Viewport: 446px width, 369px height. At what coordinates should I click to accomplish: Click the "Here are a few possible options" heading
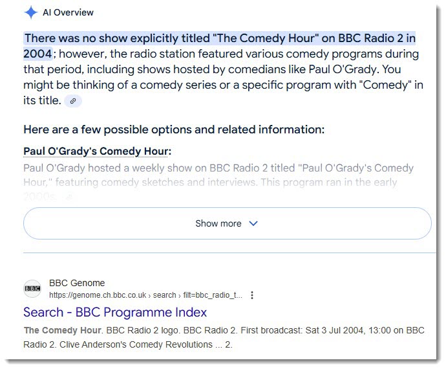point(173,129)
